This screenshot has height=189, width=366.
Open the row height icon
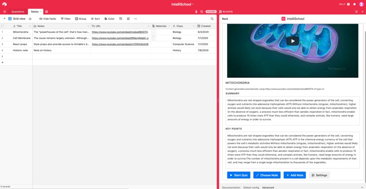(121, 19)
